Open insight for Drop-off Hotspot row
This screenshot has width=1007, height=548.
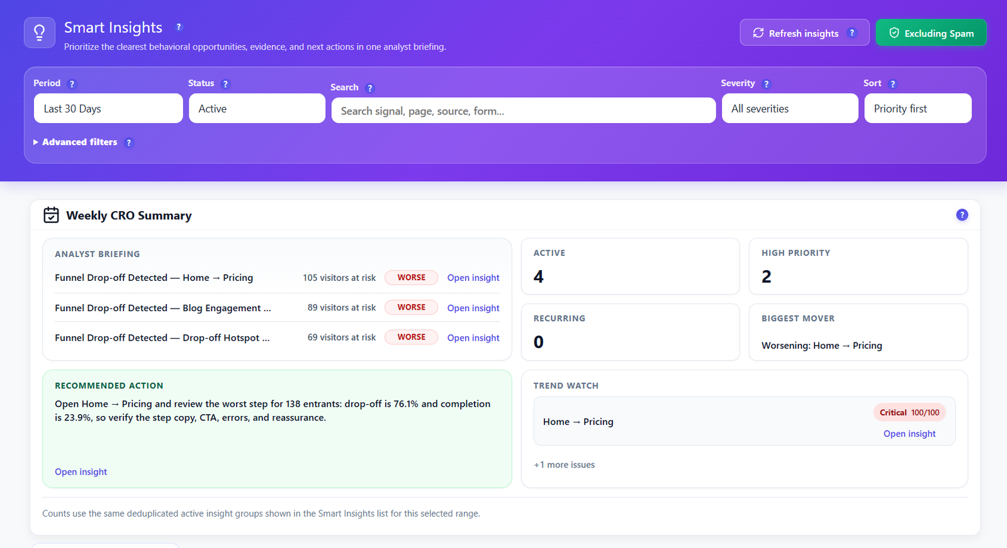473,337
